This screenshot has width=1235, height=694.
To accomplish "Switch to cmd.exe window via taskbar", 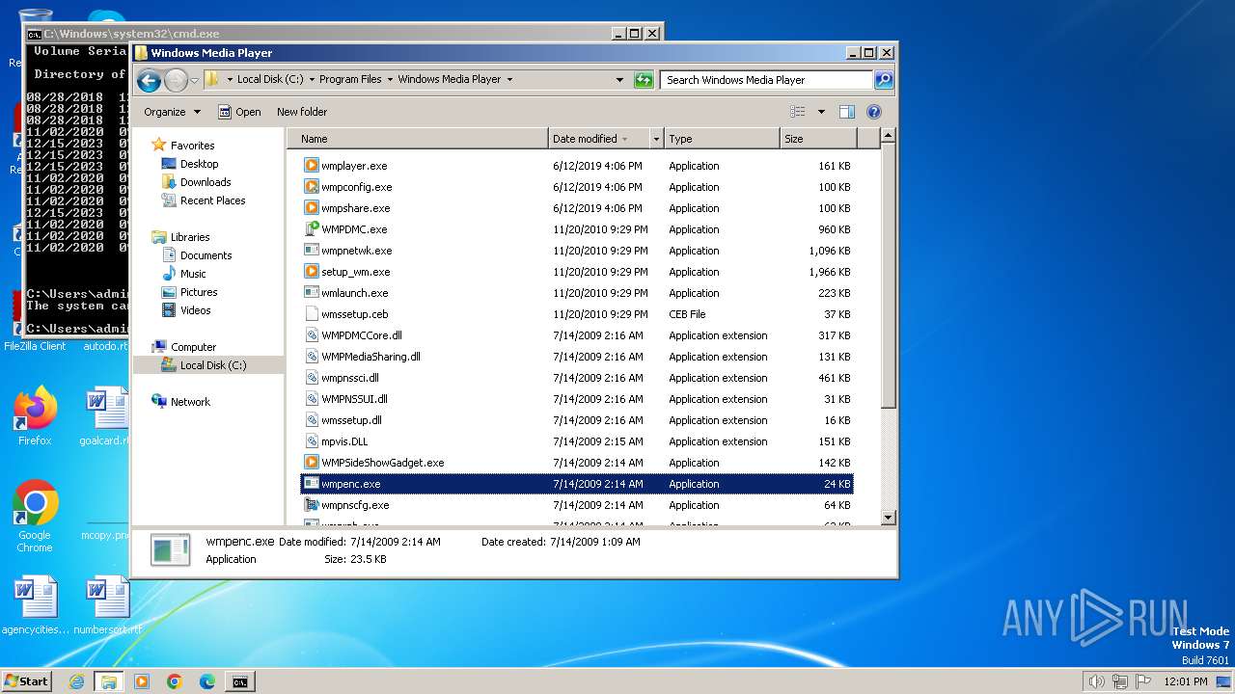I will [239, 681].
